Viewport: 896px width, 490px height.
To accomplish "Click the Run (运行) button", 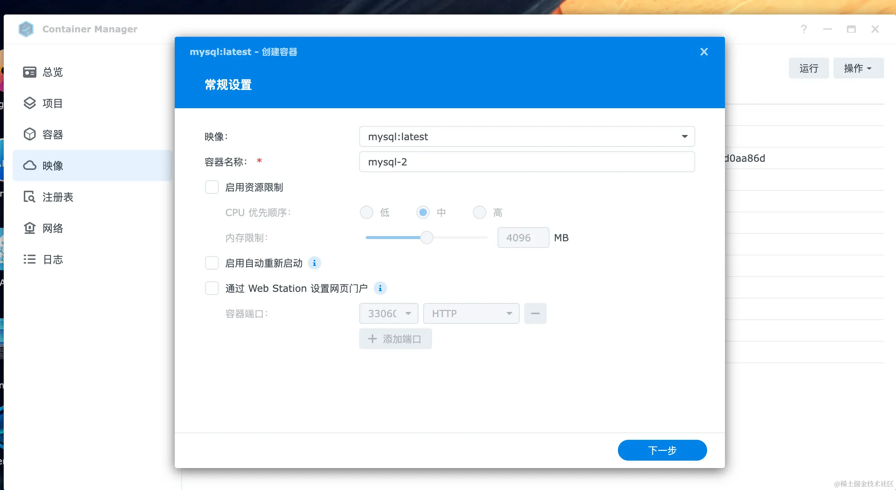I will [x=809, y=68].
